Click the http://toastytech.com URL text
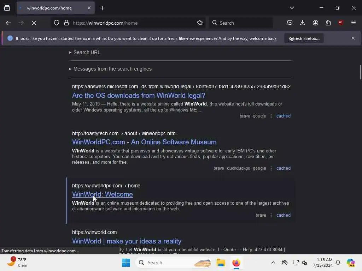 point(95,133)
